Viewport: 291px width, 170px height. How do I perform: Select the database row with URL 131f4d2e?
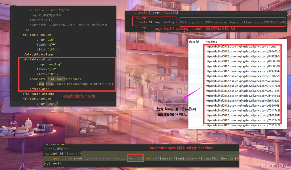(x=243, y=76)
